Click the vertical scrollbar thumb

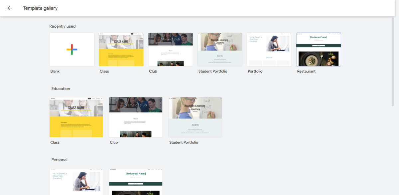pyautogui.click(x=393, y=62)
